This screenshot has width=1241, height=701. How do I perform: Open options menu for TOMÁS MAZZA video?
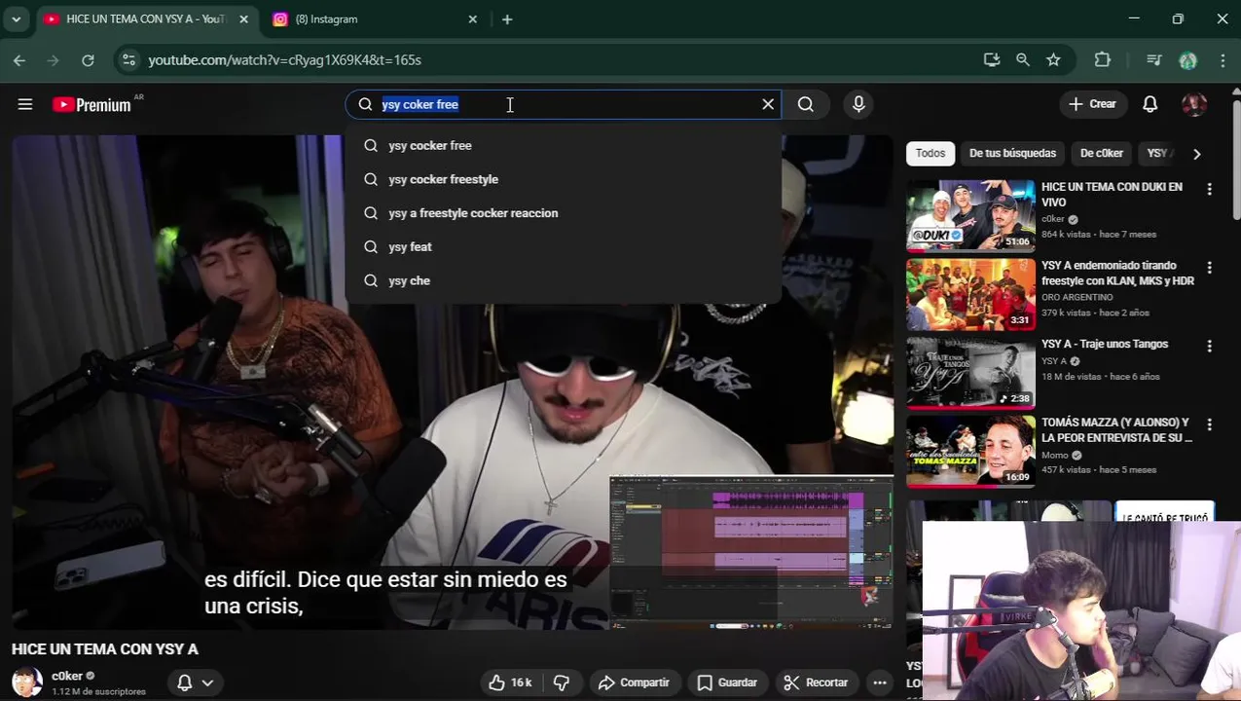[x=1209, y=425]
